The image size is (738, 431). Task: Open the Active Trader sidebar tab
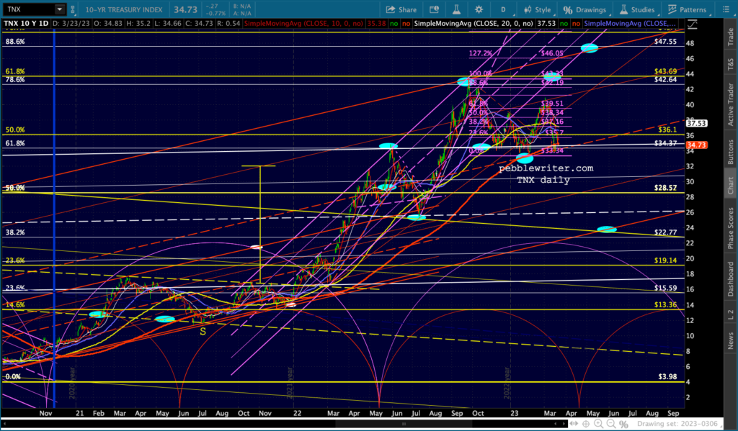pos(729,103)
